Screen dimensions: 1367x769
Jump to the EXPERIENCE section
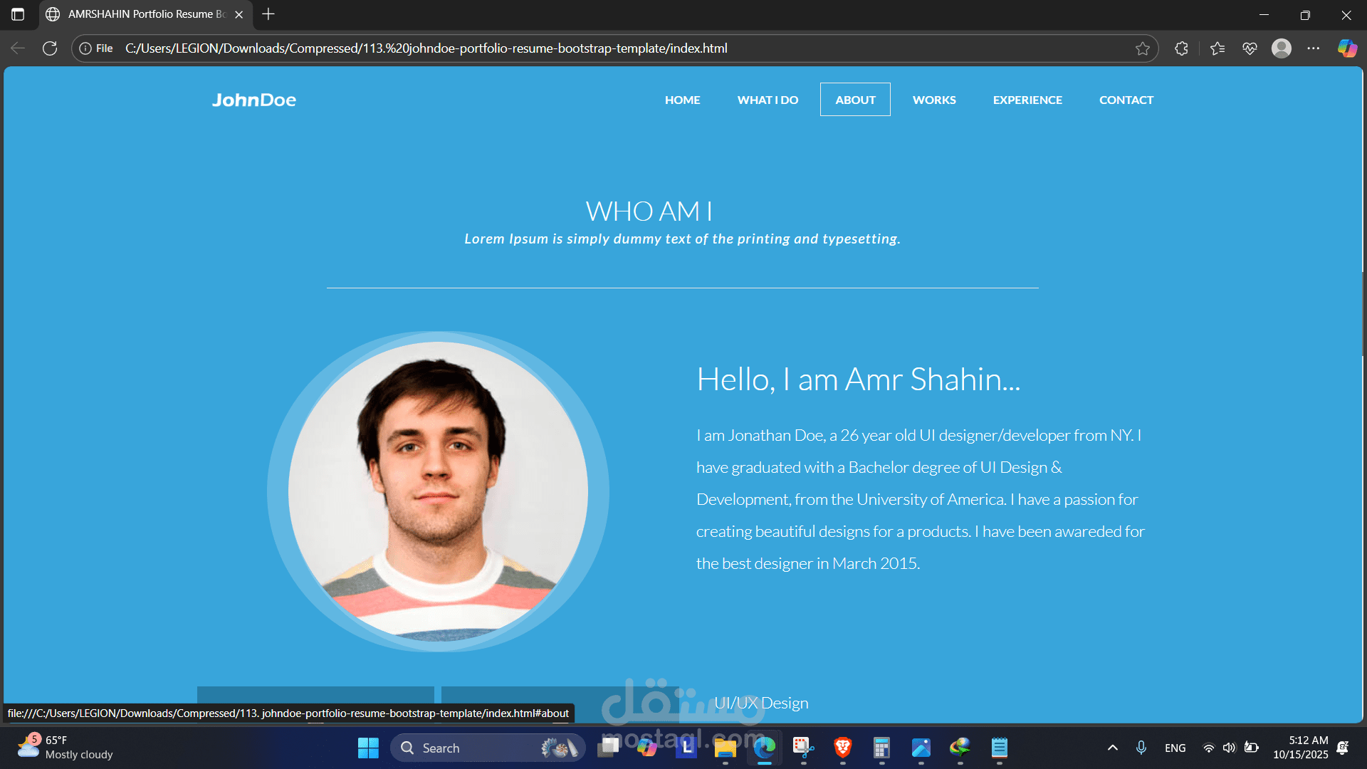click(1027, 100)
